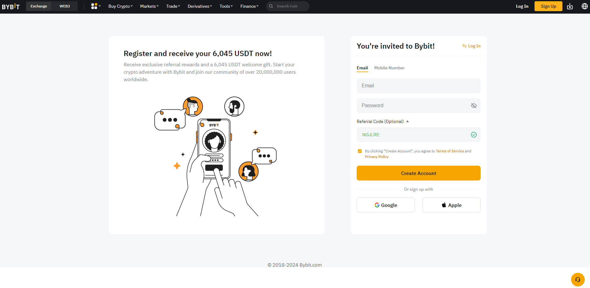The height and width of the screenshot is (288, 590).
Task: Switch to Exchange mode
Action: (x=39, y=6)
